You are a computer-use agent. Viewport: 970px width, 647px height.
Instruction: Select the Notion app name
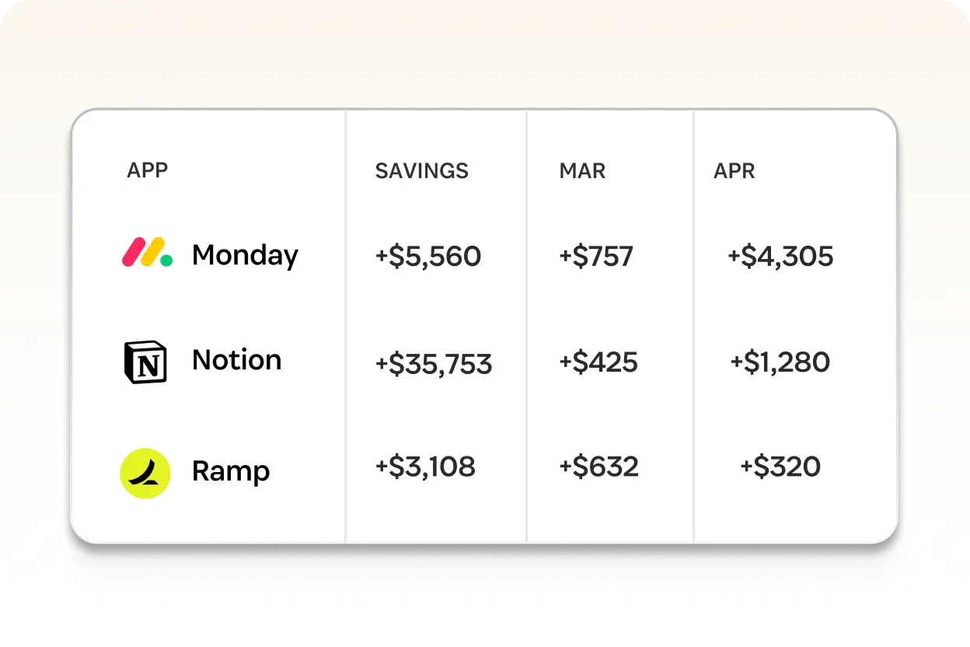(x=237, y=360)
